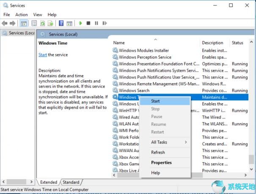
Task: Click the list's horizontal scroll left arrow
Action: click(x=114, y=175)
